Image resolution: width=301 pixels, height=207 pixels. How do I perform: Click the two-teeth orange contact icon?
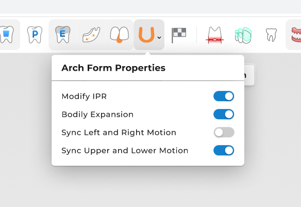120,35
